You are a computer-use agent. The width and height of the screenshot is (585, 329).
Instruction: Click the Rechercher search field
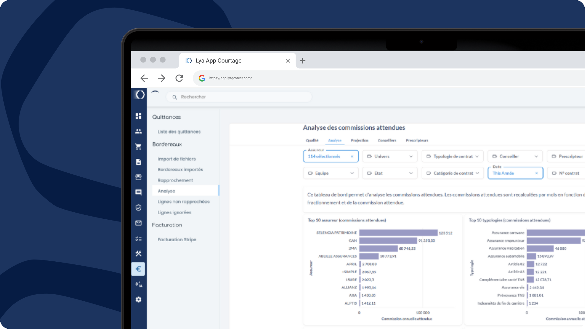[x=239, y=97]
